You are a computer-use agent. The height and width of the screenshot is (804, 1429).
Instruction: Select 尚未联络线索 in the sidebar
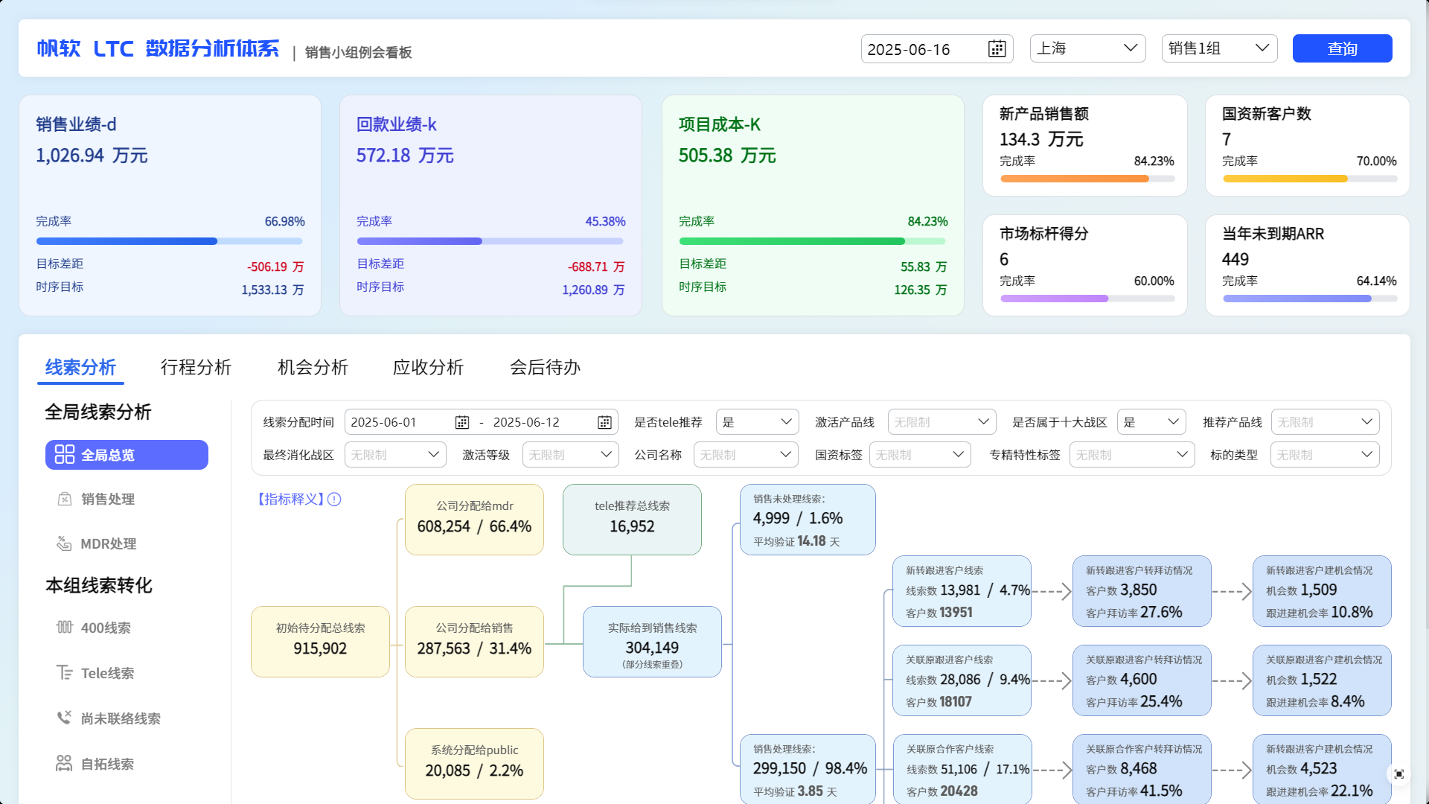(120, 718)
